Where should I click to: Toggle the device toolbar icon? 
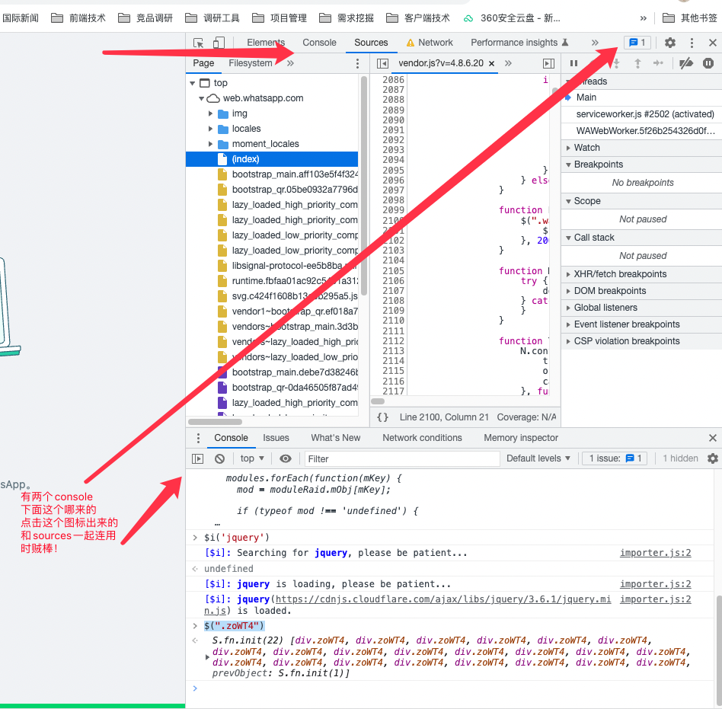pyautogui.click(x=219, y=43)
